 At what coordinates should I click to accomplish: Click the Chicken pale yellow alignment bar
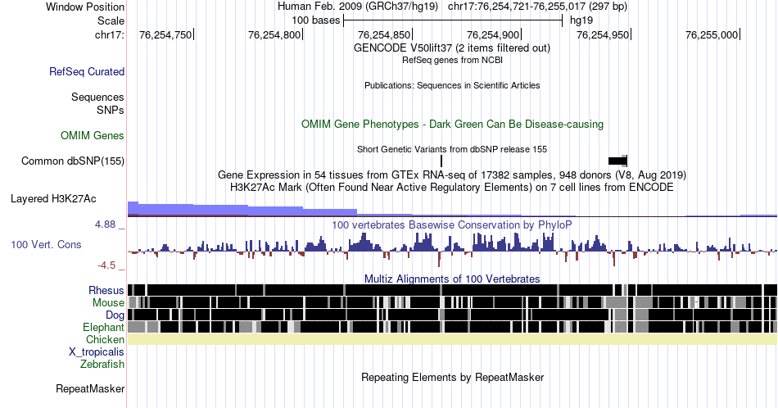(452, 339)
